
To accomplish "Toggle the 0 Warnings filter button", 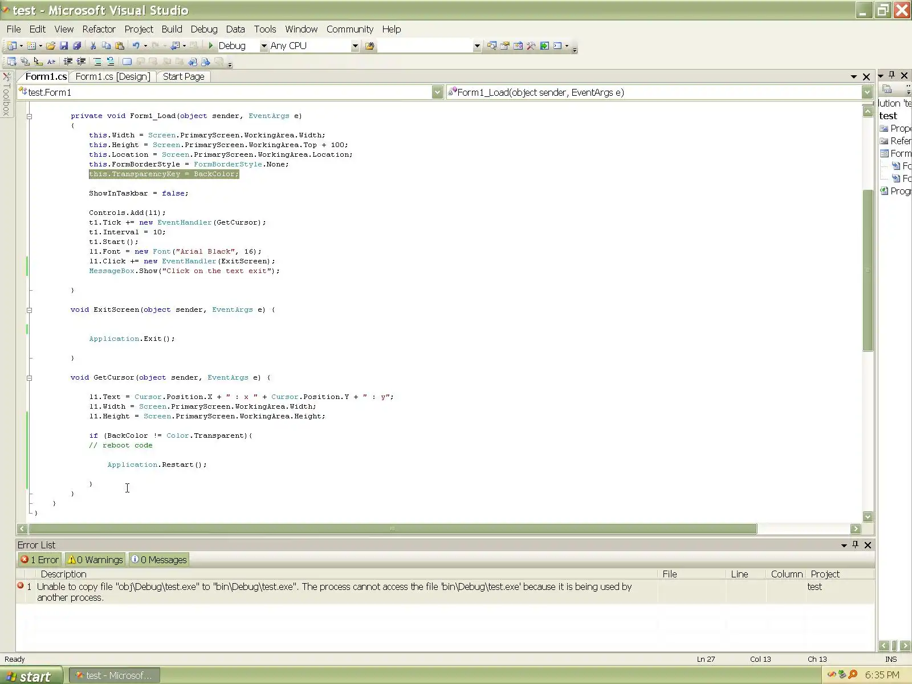I will point(95,560).
